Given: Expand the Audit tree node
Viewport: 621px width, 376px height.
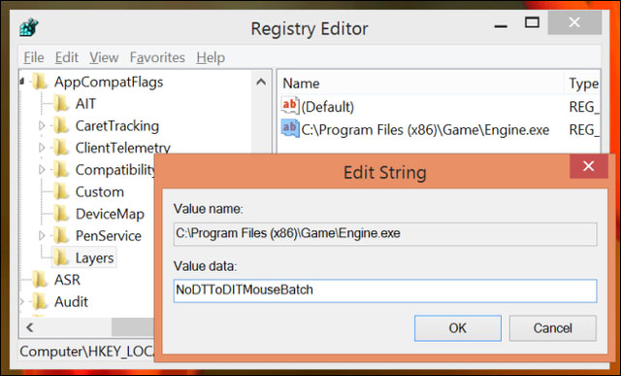Looking at the screenshot, I should coord(22,302).
